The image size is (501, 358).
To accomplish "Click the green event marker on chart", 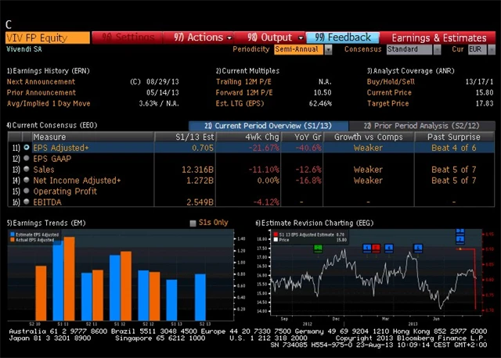I will pyautogui.click(x=318, y=248).
